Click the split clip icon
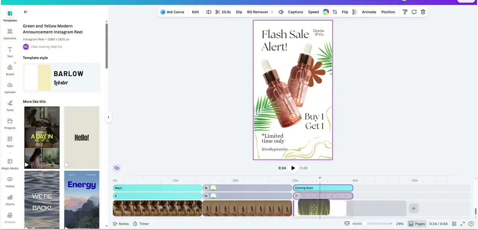 [x=209, y=12]
